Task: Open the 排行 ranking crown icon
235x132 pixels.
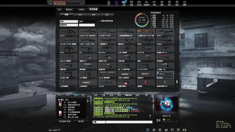Action: click(x=117, y=3)
